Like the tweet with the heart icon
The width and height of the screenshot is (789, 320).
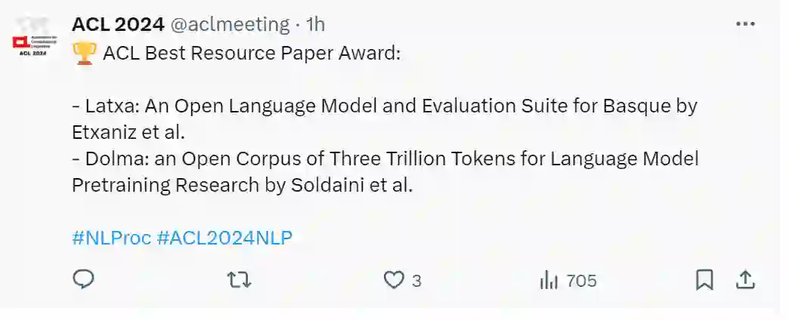click(x=394, y=280)
